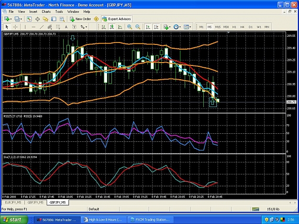Switch timeframe to MN
This screenshot has height=224, width=299.
click(267, 27)
